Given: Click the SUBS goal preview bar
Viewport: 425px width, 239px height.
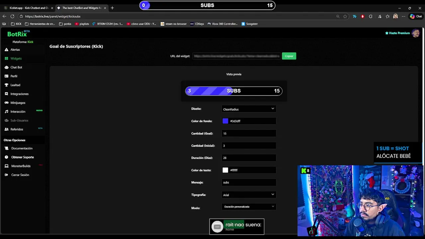Looking at the screenshot, I should 234,91.
